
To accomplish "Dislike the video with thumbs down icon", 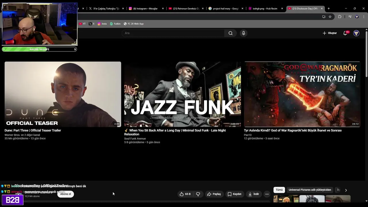I will [198, 194].
